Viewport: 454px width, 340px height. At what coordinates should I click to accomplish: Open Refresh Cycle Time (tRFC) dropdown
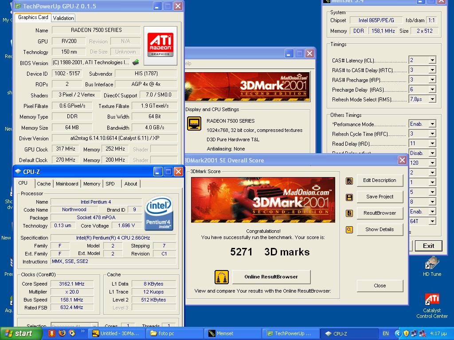(432, 134)
